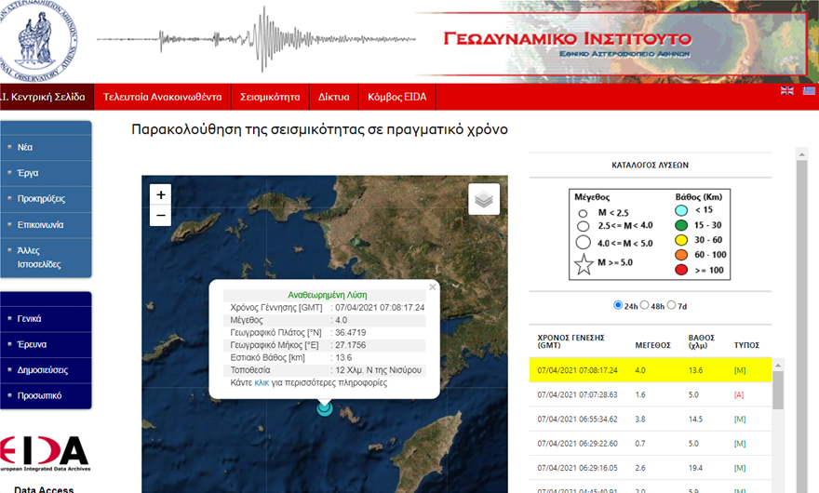Open the Δίκτυα menu

(x=333, y=97)
